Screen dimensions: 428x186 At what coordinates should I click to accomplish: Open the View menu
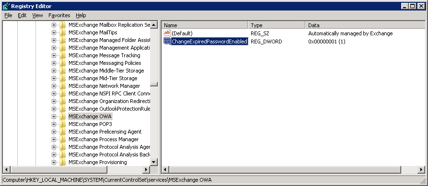(x=37, y=15)
